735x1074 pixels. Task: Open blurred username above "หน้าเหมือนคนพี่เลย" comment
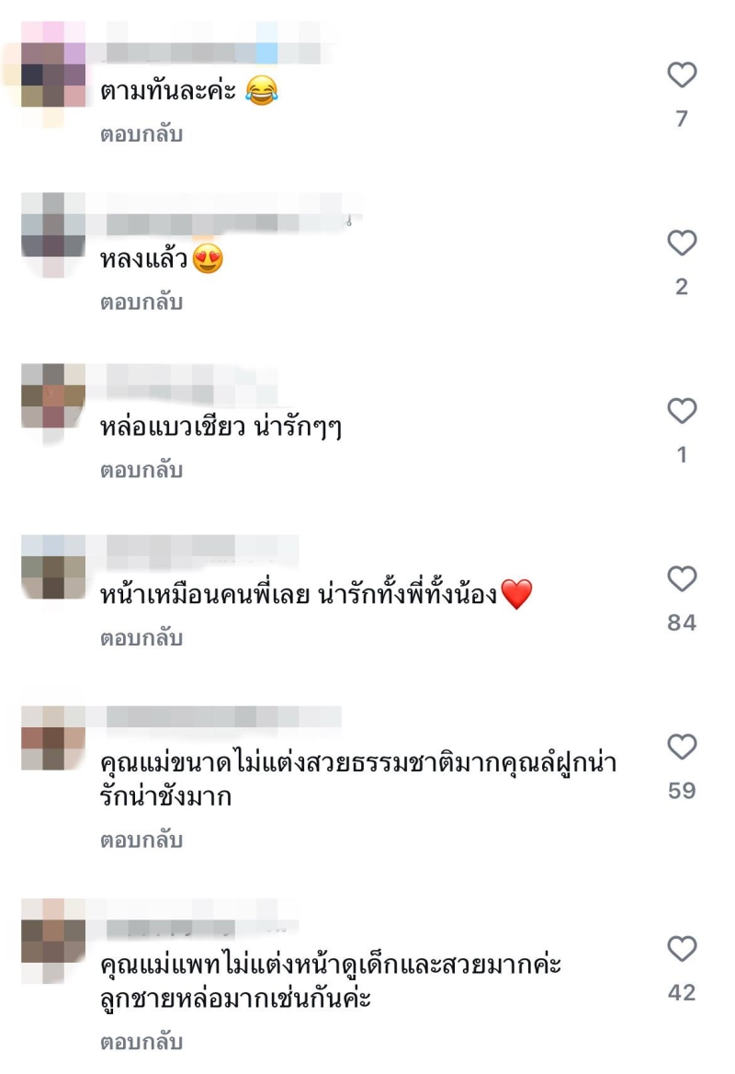(x=202, y=551)
